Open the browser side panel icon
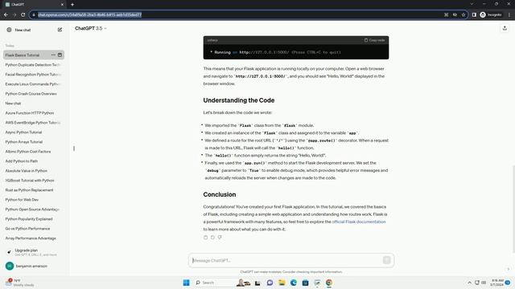515x289 pixels. 474,14
